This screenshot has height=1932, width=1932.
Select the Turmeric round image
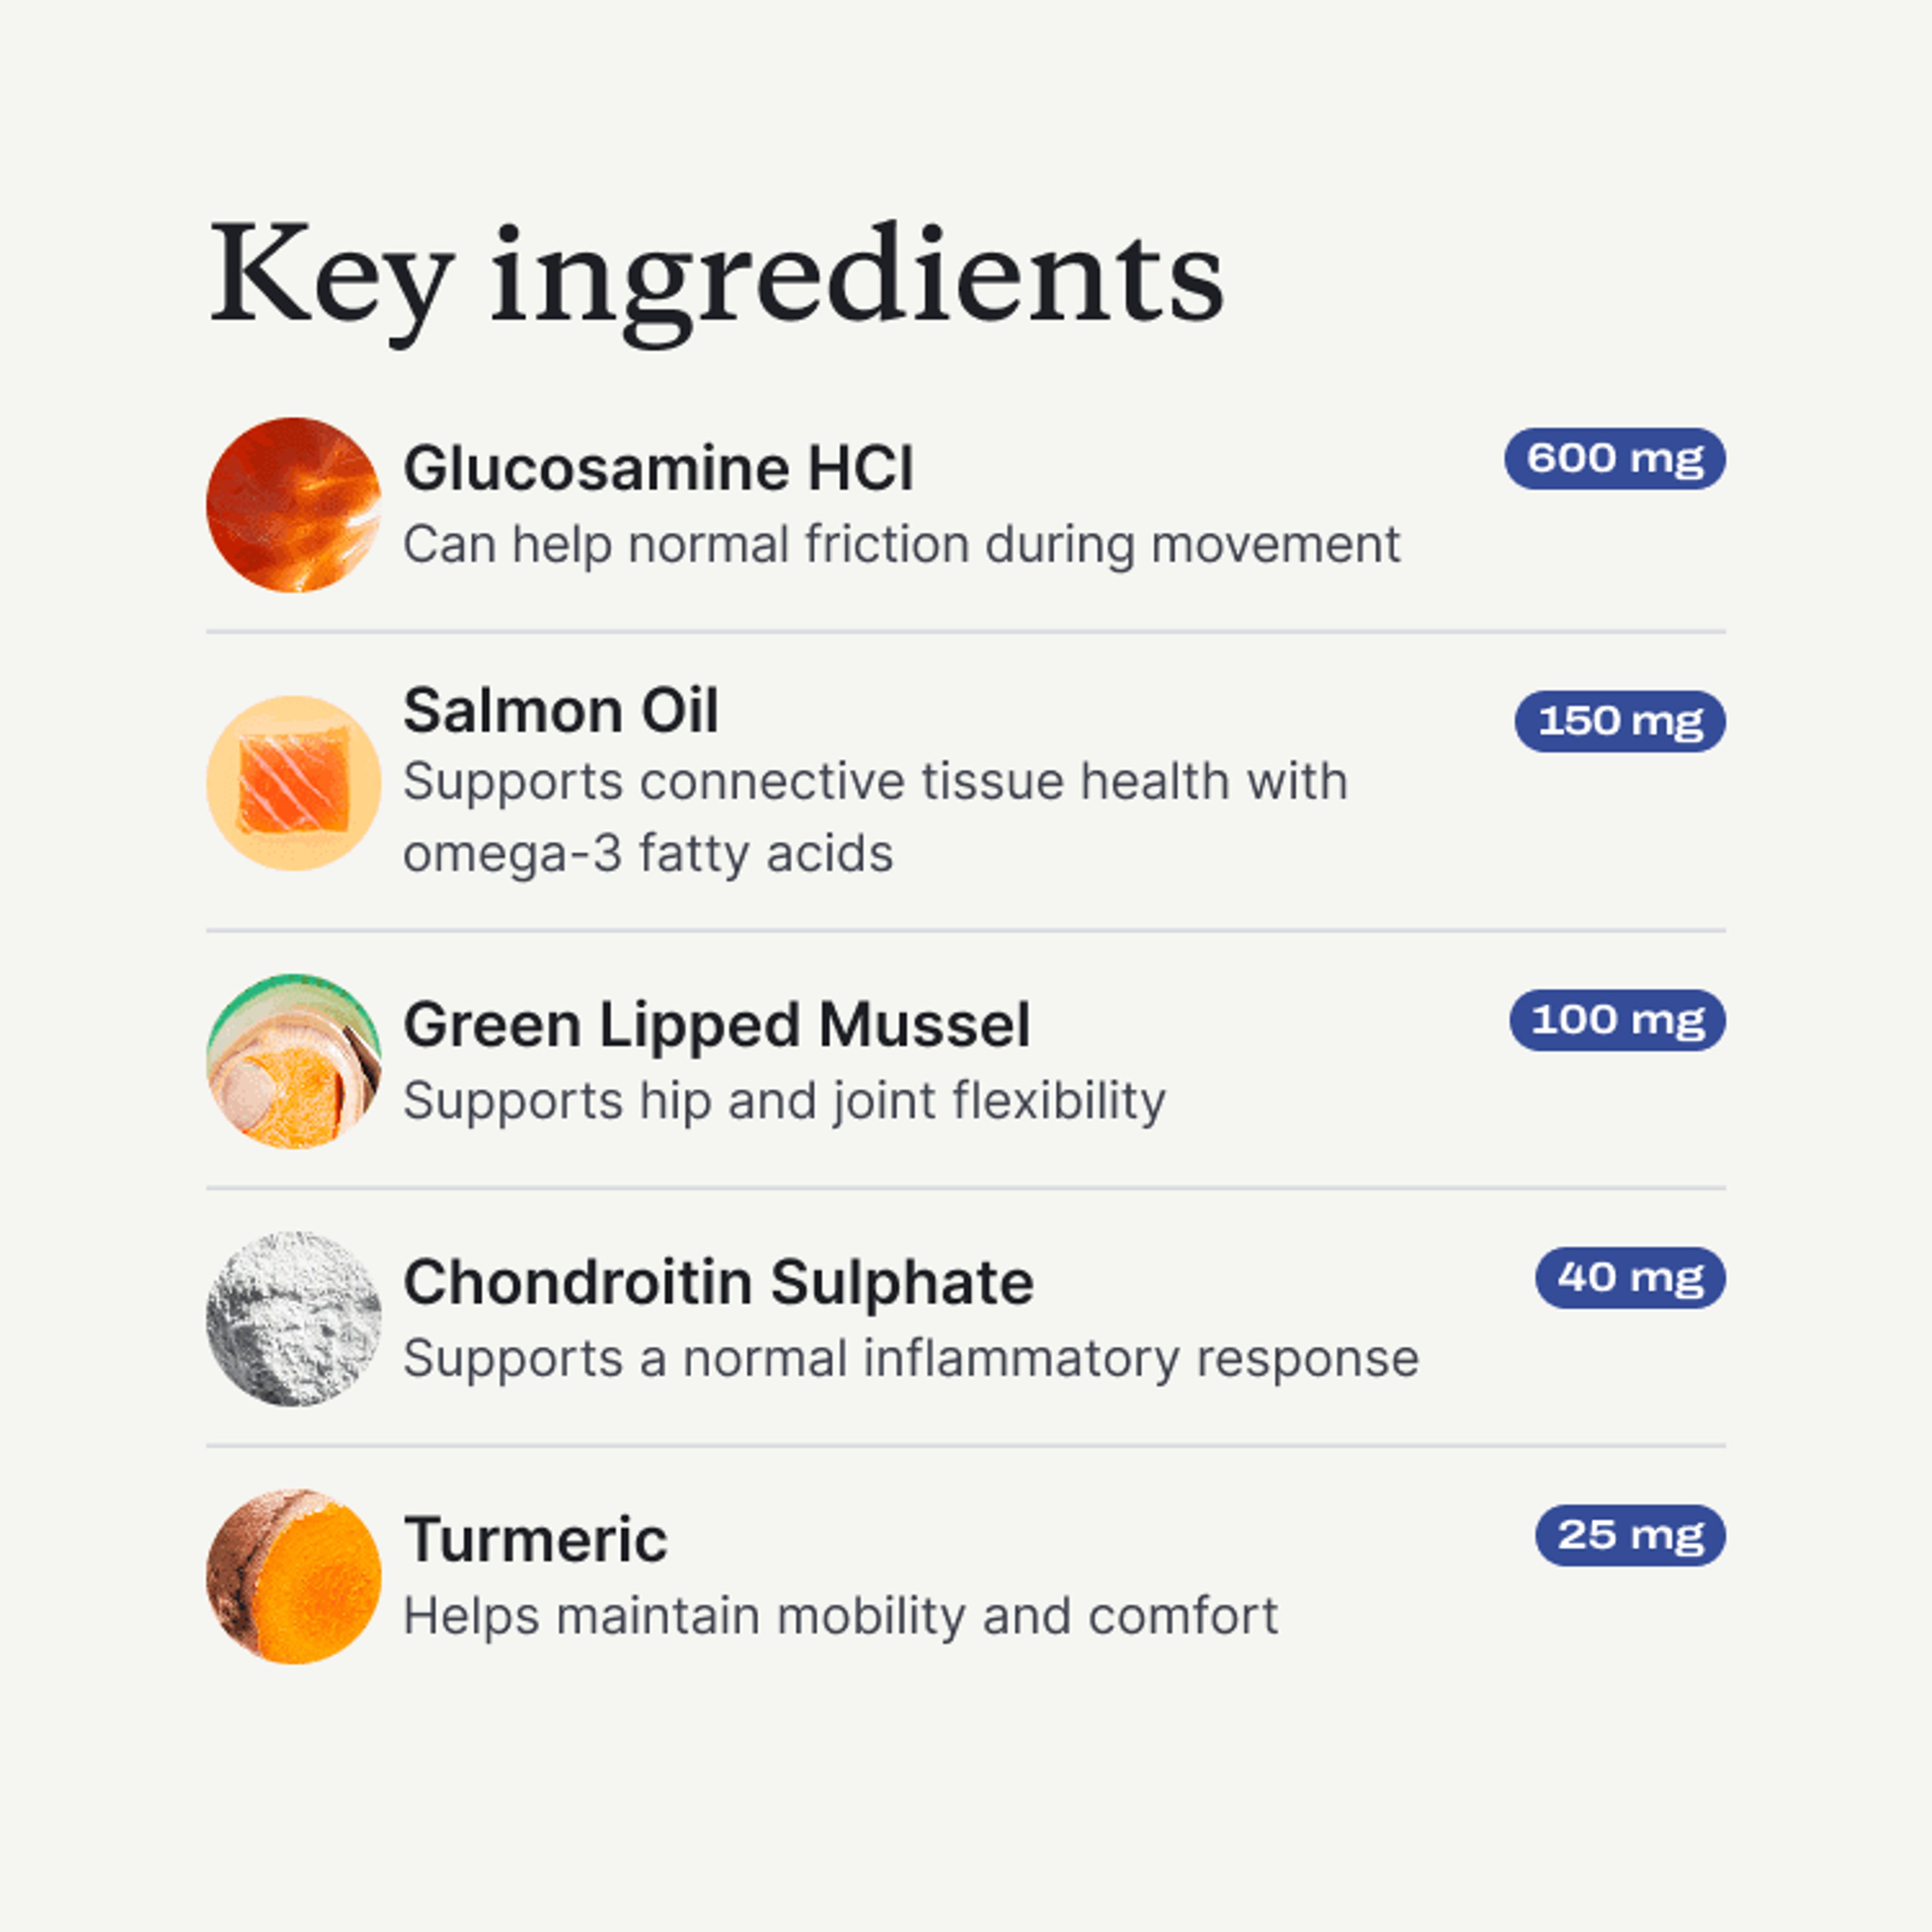293,1577
